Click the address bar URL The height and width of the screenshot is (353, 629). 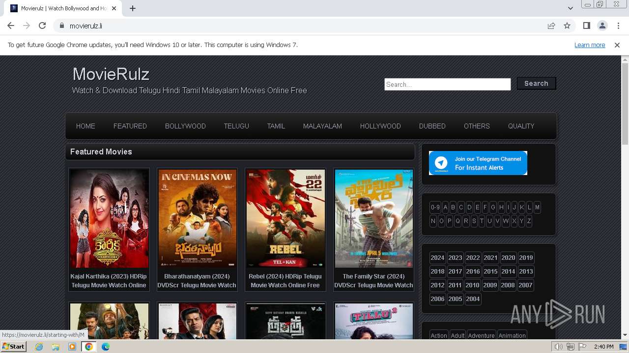(86, 25)
